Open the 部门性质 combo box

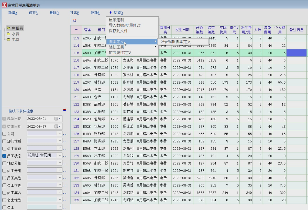[60, 141]
